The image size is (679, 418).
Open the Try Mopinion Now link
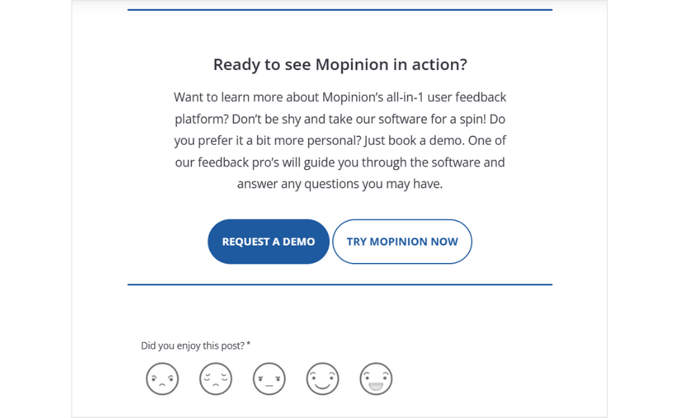[402, 241]
